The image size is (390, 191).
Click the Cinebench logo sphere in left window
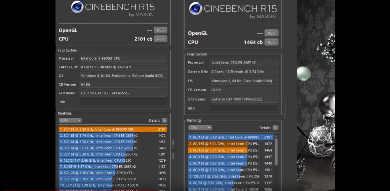[x=77, y=7]
